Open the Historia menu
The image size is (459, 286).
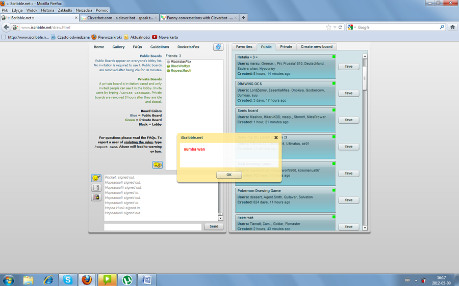pyautogui.click(x=47, y=10)
